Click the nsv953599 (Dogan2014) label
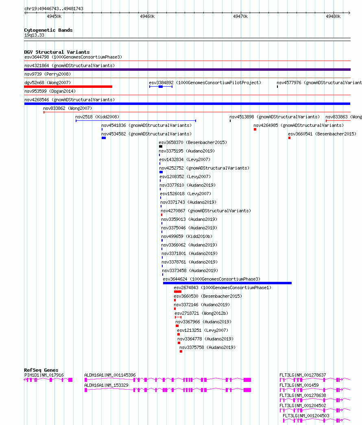Image resolution: width=362 pixels, height=425 pixels. click(x=50, y=91)
